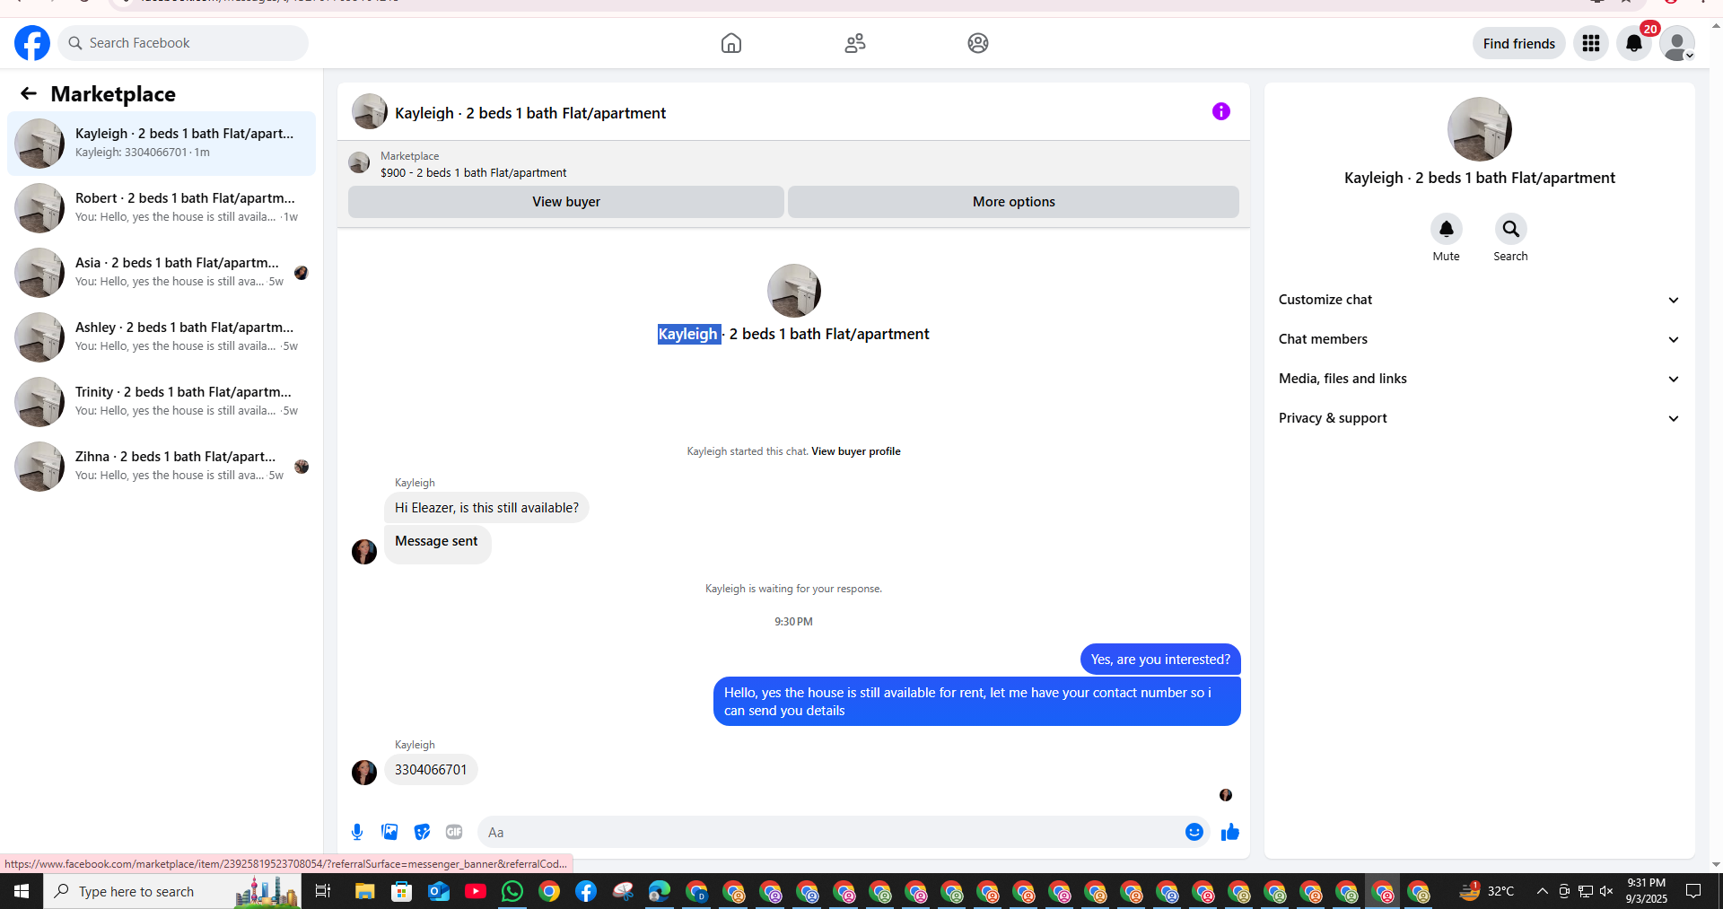Open Outlook from the taskbar
Viewport: 1723px width, 909px height.
coord(439,891)
